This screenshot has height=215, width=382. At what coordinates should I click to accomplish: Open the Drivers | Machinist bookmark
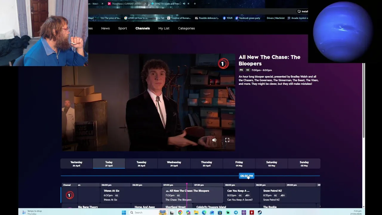pyautogui.click(x=275, y=18)
